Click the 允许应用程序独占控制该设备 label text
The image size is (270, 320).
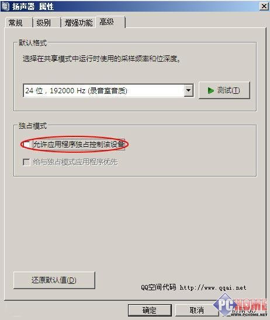point(79,144)
